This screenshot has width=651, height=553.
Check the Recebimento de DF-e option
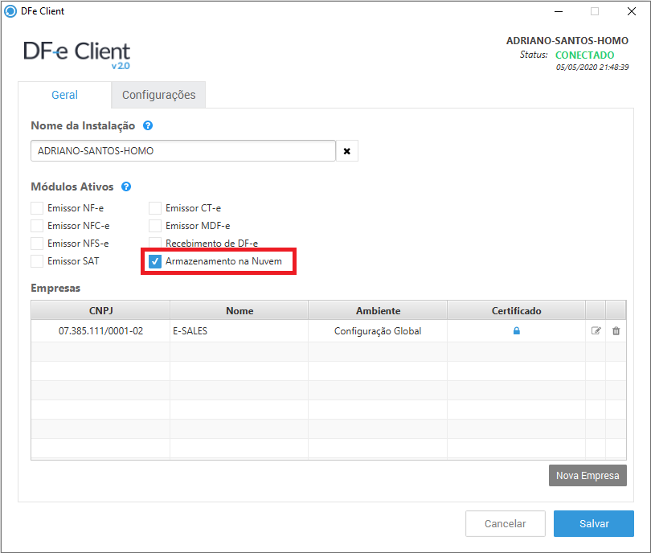pyautogui.click(x=155, y=244)
